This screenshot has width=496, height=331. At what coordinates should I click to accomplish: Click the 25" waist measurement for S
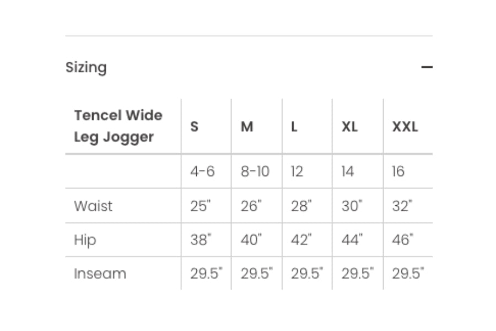point(201,206)
